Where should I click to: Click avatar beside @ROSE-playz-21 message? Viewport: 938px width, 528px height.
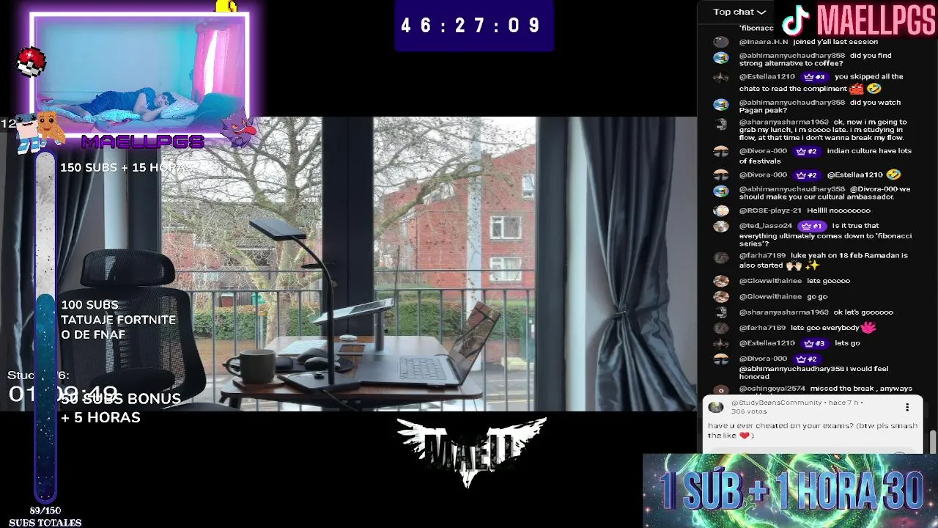click(x=721, y=210)
